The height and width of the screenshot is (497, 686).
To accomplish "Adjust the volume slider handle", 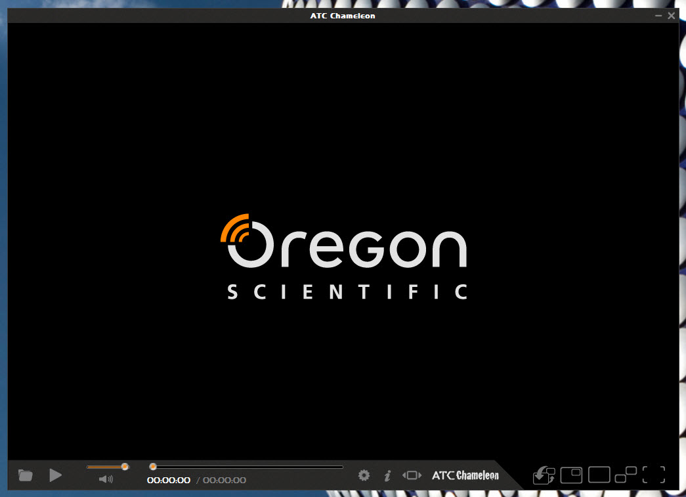I will 125,467.
